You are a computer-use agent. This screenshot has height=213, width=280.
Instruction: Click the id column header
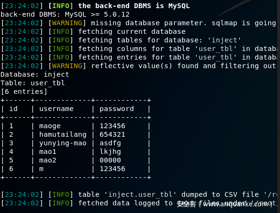pos(13,109)
